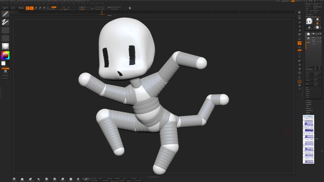This screenshot has height=182, width=324.
Task: Select the Rotate transform icon in top shelf
Action: [x=44, y=8]
